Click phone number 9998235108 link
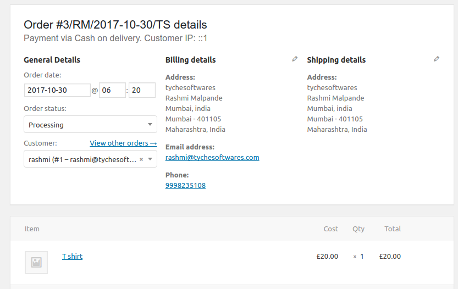 coord(185,185)
